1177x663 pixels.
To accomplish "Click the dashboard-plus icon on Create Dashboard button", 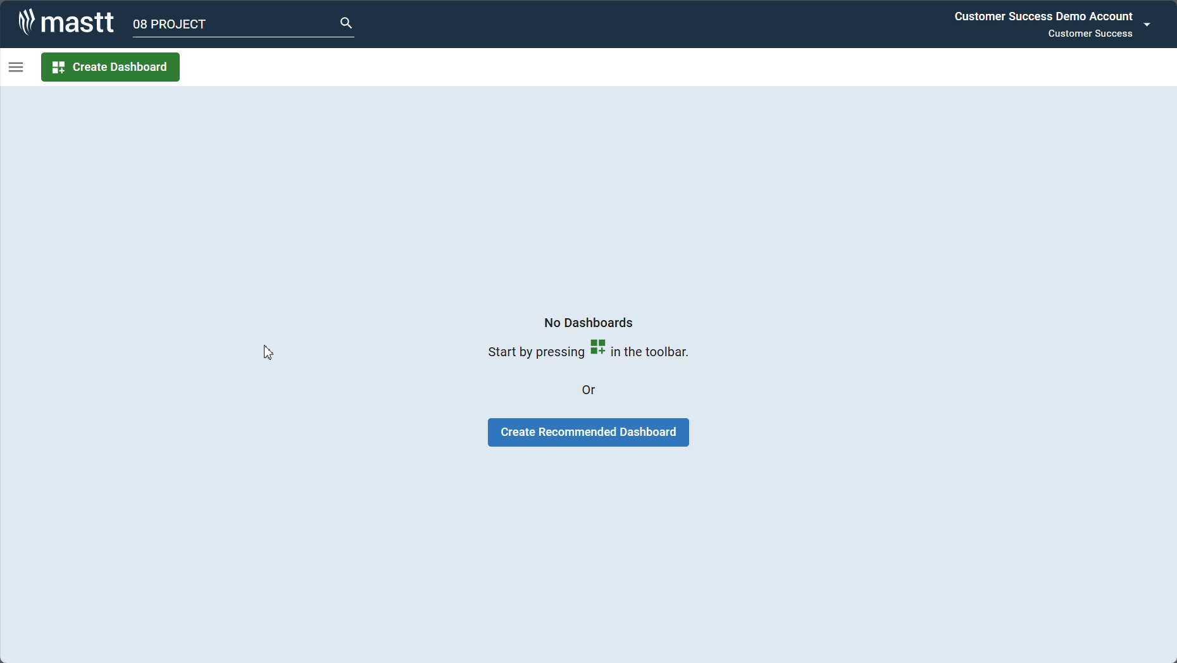I will pos(58,66).
